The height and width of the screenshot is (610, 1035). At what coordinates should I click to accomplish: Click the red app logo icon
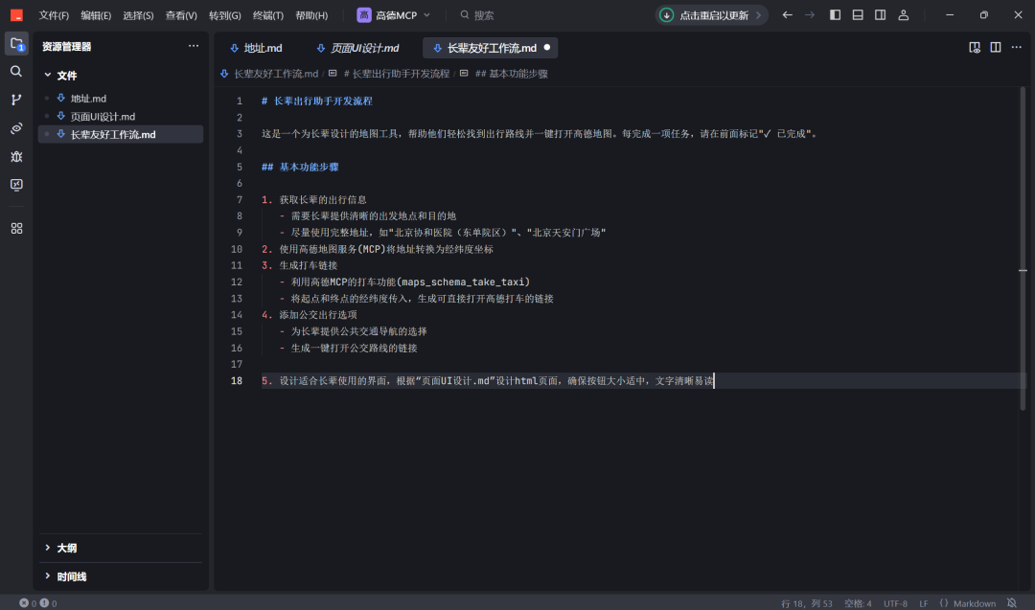[x=16, y=15]
